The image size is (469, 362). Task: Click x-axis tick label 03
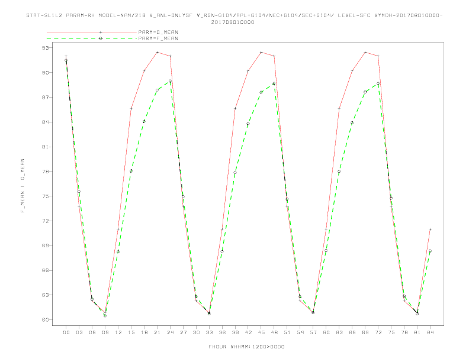click(79, 332)
